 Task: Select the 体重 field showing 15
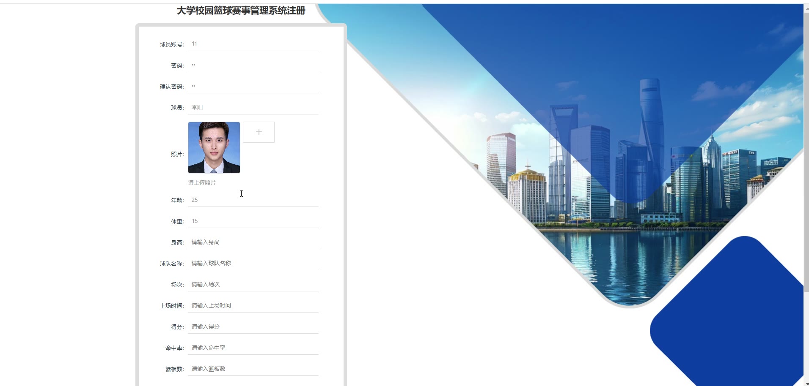(x=253, y=221)
